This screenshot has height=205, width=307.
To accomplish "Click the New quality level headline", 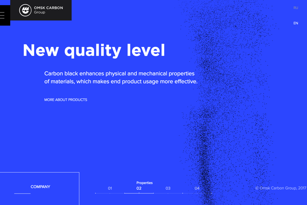I will [94, 51].
